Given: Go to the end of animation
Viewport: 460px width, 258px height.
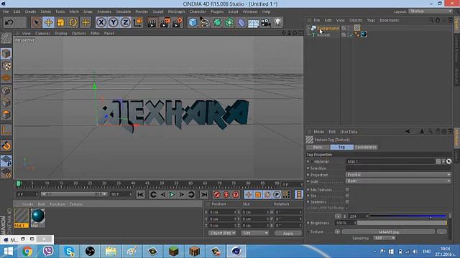Looking at the screenshot, I should (x=204, y=194).
